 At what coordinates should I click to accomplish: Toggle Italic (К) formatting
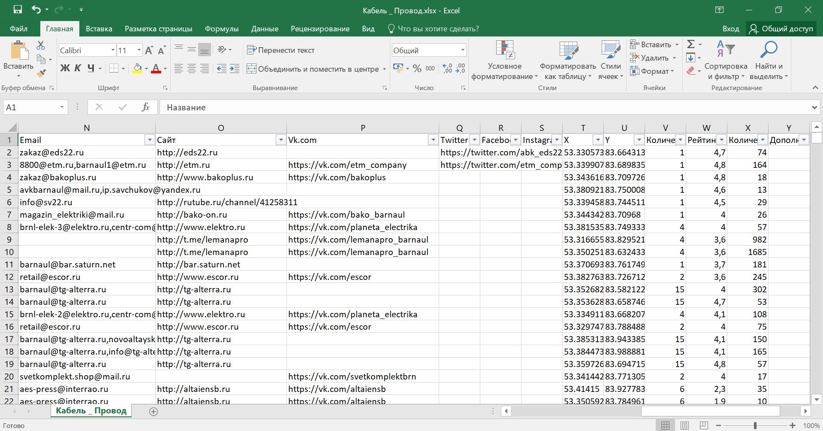coord(78,68)
